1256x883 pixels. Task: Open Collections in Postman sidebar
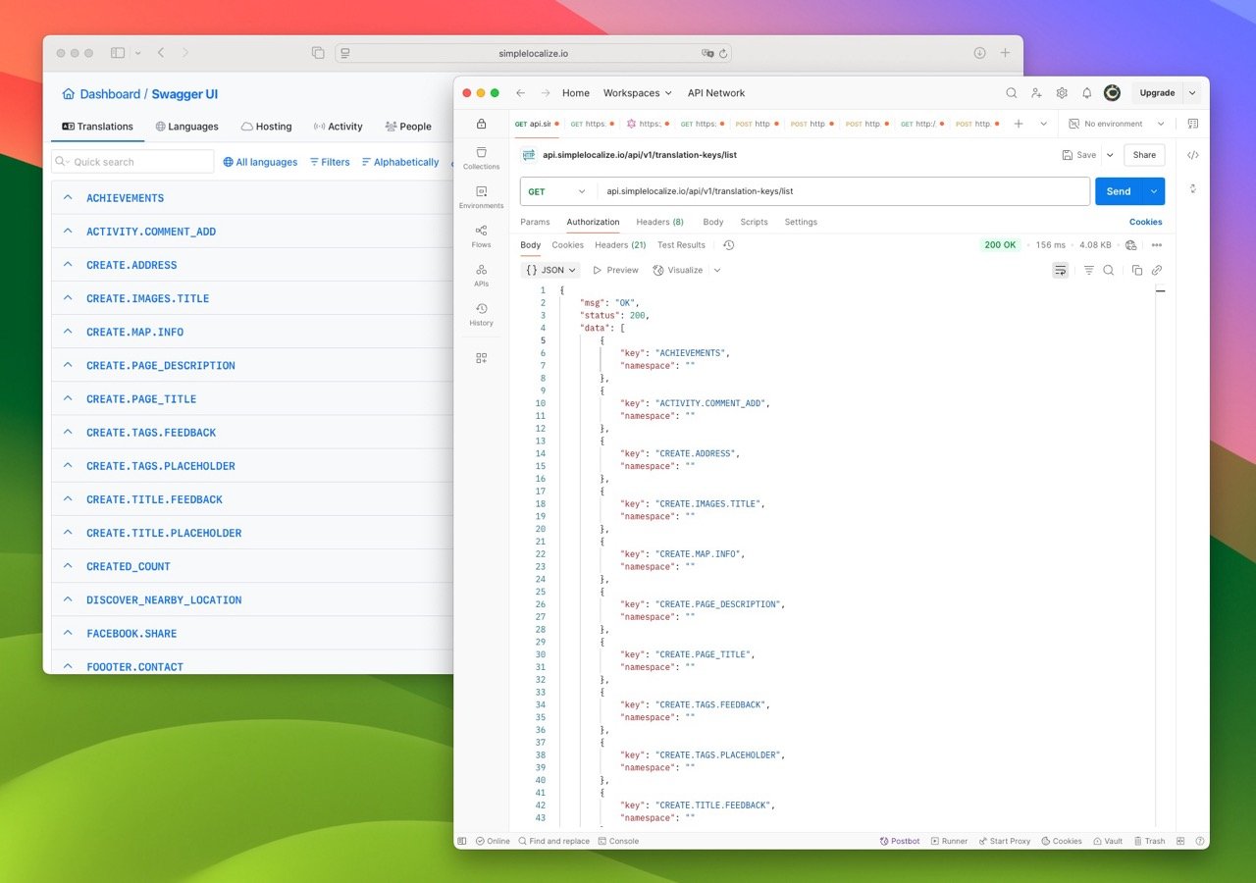click(481, 157)
